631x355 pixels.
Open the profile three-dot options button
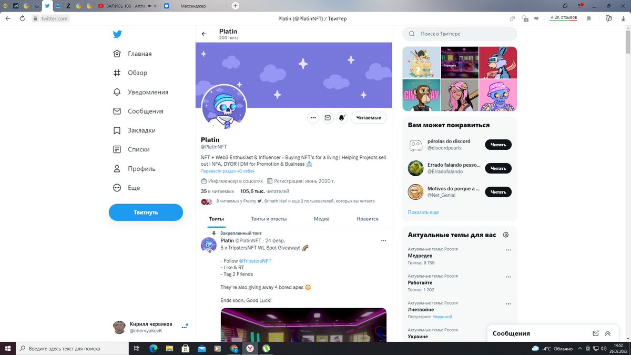[x=313, y=118]
